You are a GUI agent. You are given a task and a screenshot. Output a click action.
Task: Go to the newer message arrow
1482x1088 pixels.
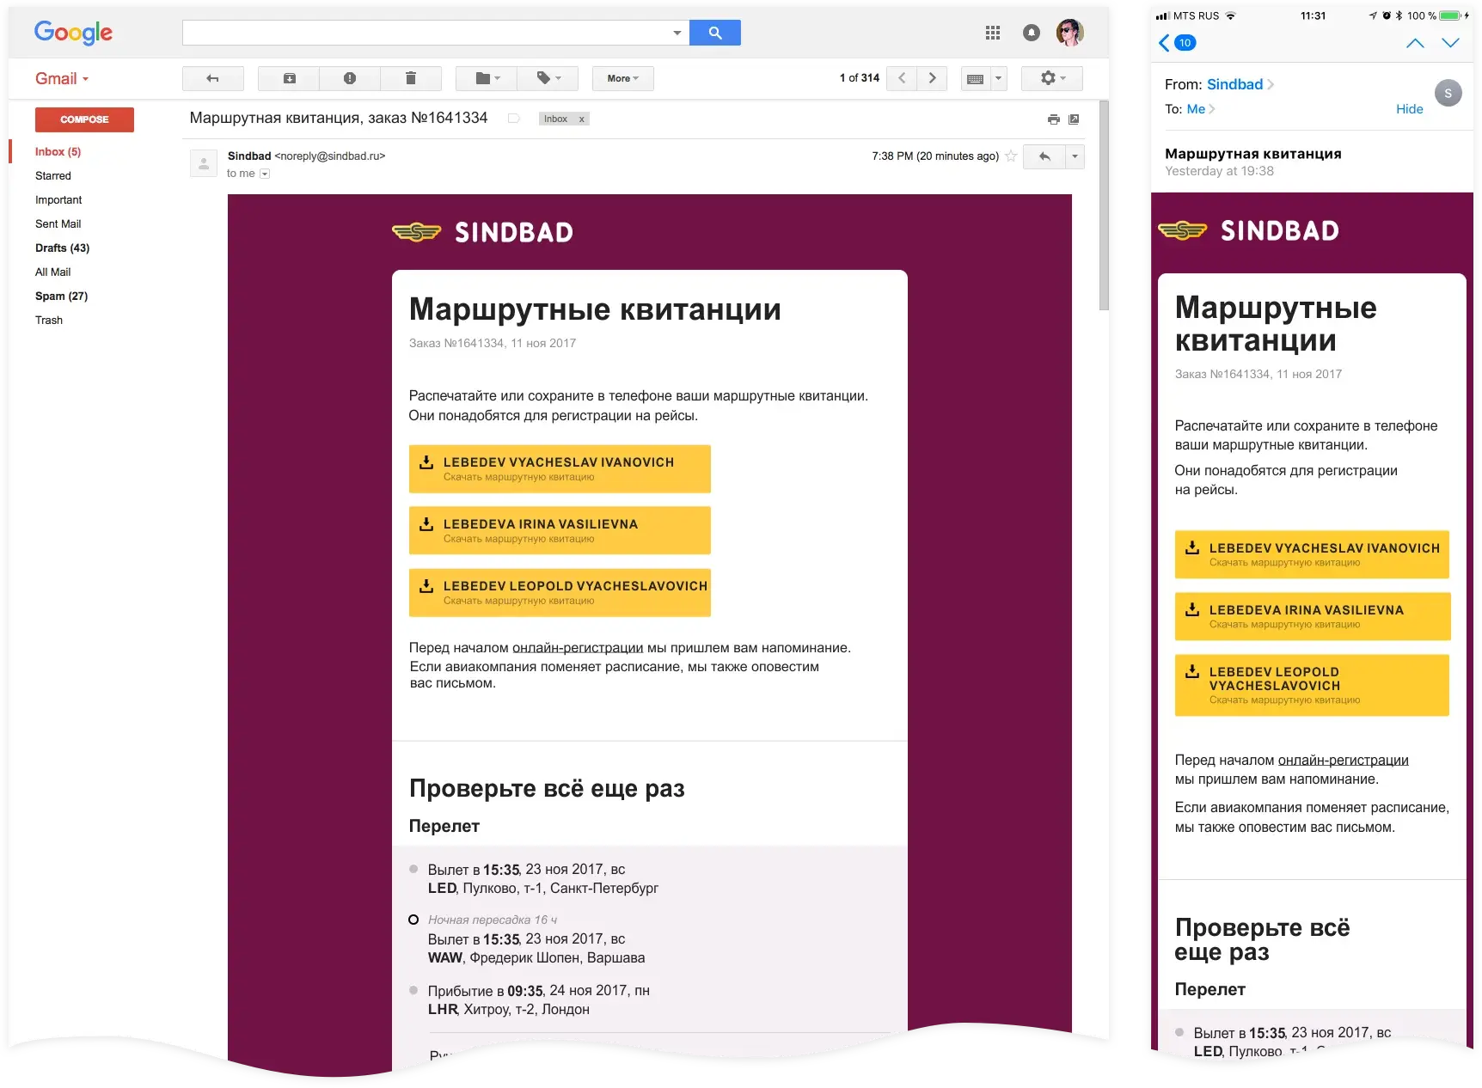[902, 78]
